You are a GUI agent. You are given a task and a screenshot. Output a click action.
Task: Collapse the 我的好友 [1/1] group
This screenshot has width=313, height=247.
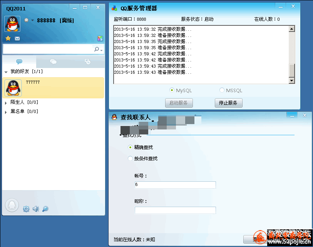tap(6, 72)
